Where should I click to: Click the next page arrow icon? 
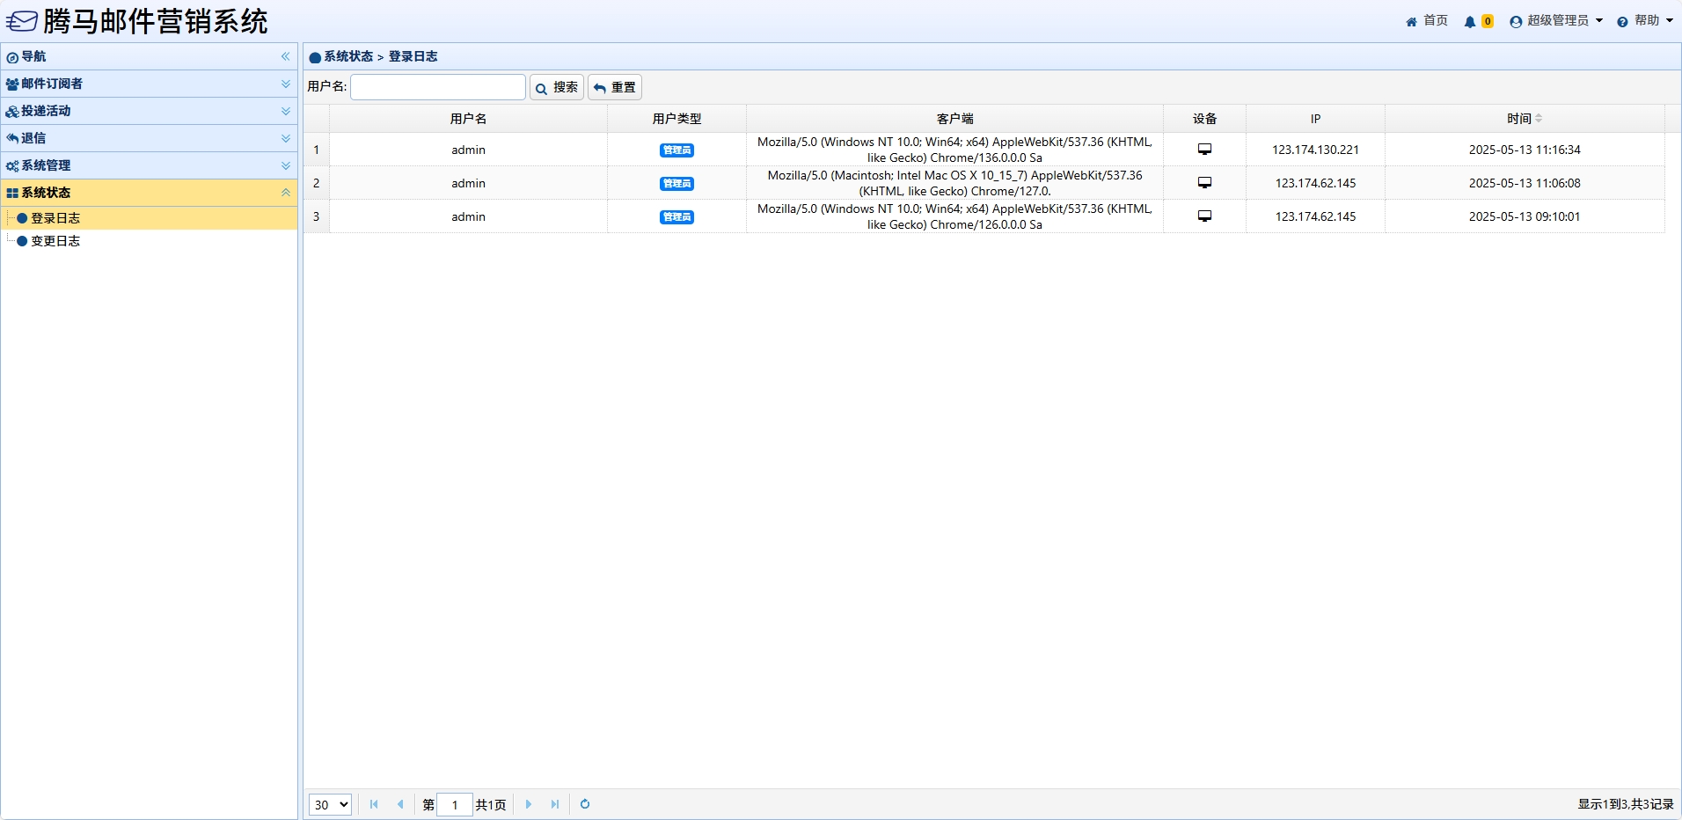coord(529,804)
